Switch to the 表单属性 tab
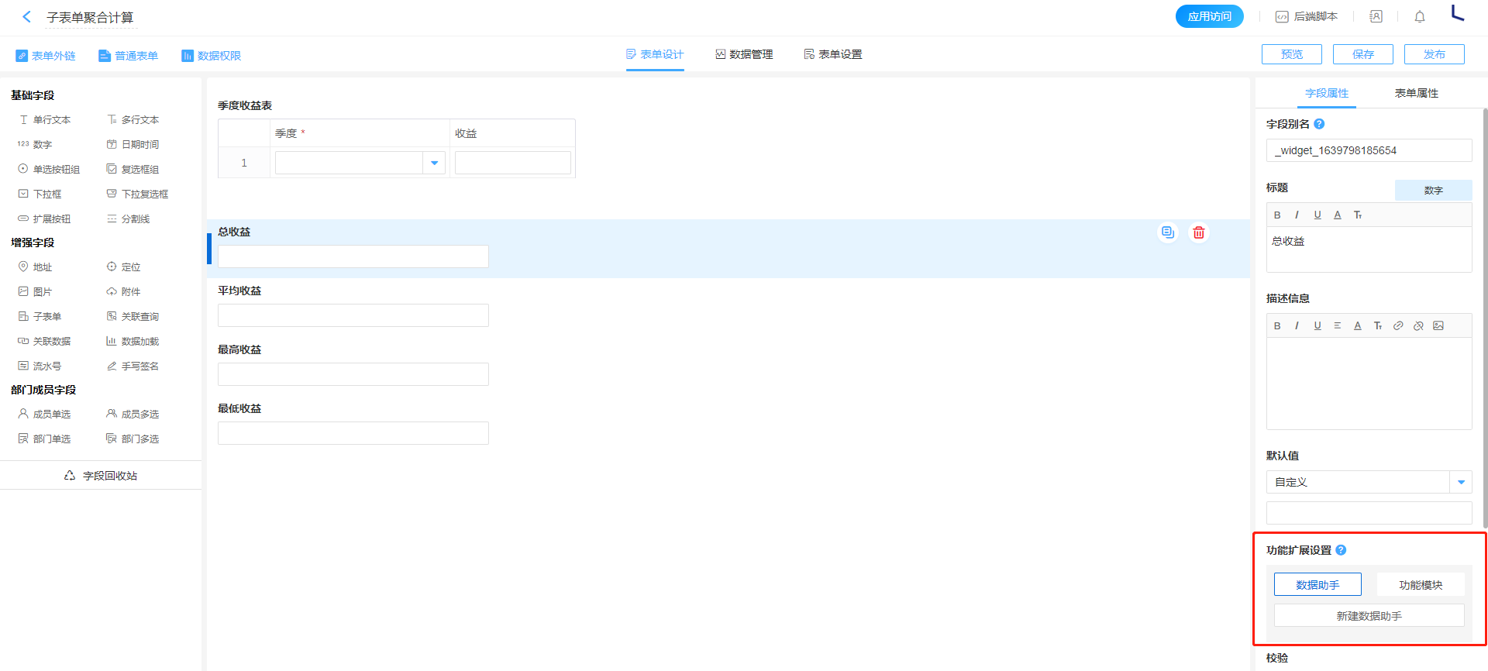 point(1416,93)
